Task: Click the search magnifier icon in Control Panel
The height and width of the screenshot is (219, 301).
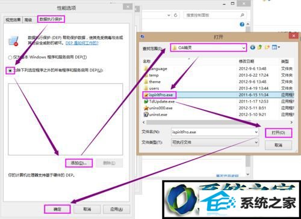Action: pos(242,15)
